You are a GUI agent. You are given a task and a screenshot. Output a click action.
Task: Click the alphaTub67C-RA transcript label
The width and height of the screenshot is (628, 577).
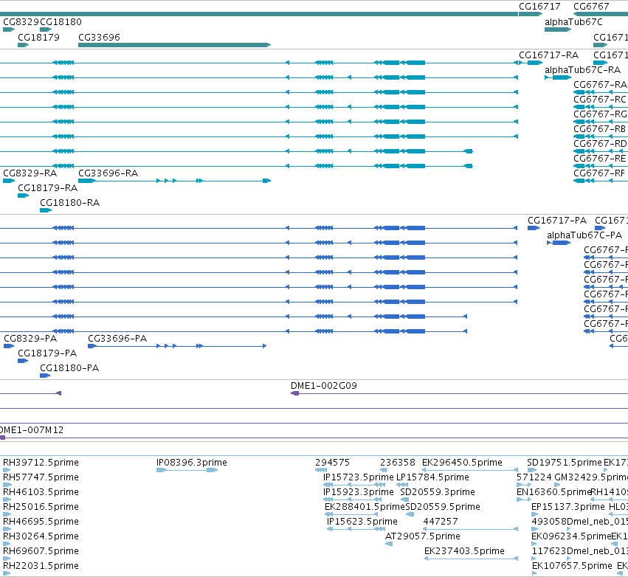click(x=582, y=69)
